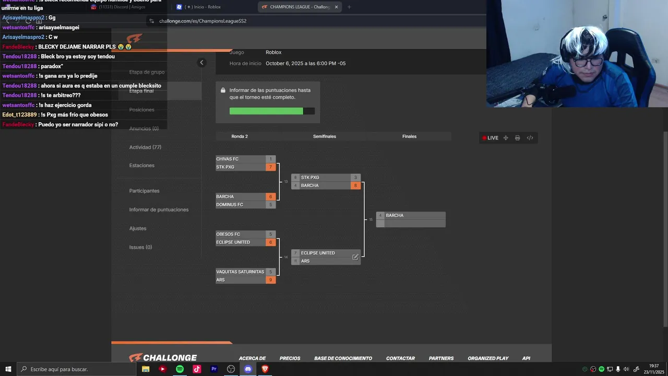The height and width of the screenshot is (376, 668).
Task: Click the Challonge logo in the page header
Action: click(x=135, y=40)
